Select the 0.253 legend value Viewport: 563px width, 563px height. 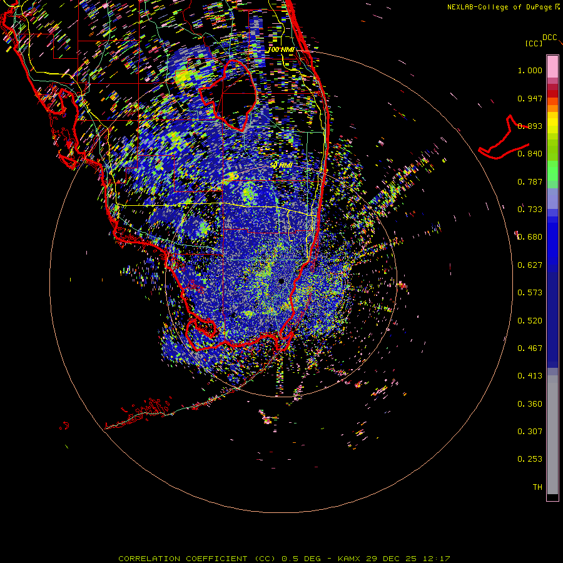coord(530,459)
